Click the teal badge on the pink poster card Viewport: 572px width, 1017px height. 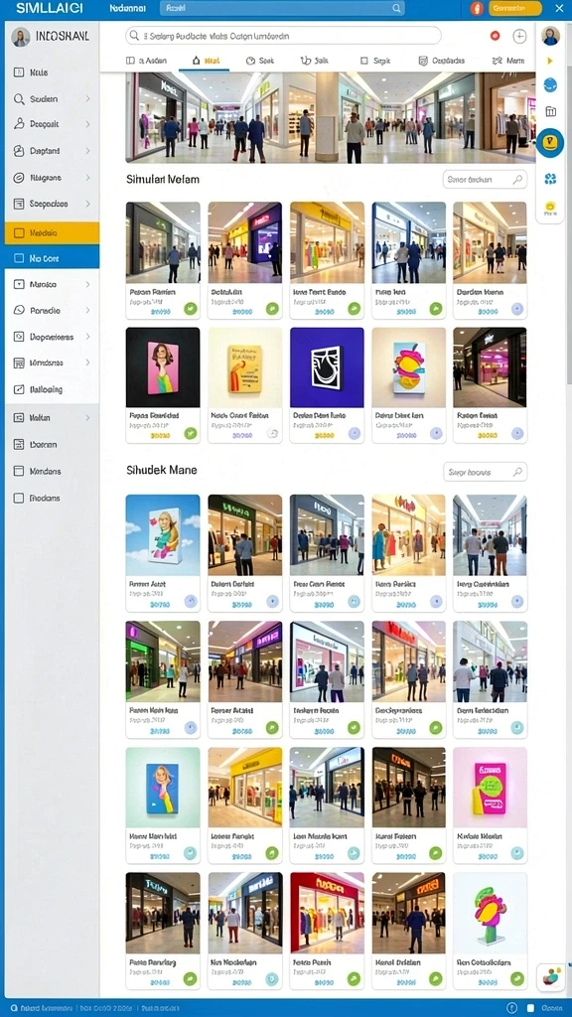point(516,853)
